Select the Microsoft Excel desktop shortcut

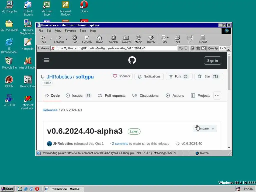[x=47, y=8]
